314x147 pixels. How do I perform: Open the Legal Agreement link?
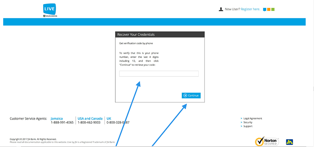(253, 118)
